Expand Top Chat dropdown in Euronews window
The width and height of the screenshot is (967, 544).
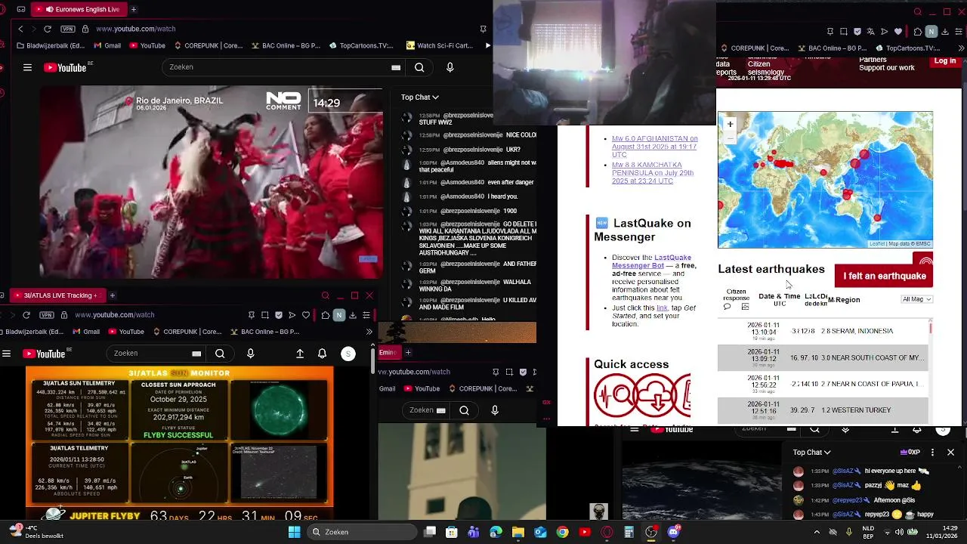[420, 97]
